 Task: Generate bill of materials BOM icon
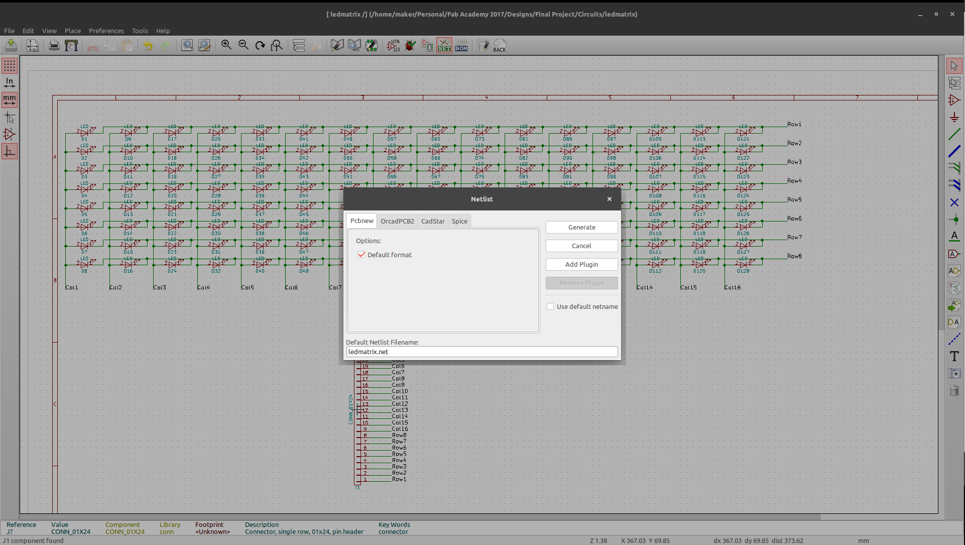pyautogui.click(x=461, y=46)
